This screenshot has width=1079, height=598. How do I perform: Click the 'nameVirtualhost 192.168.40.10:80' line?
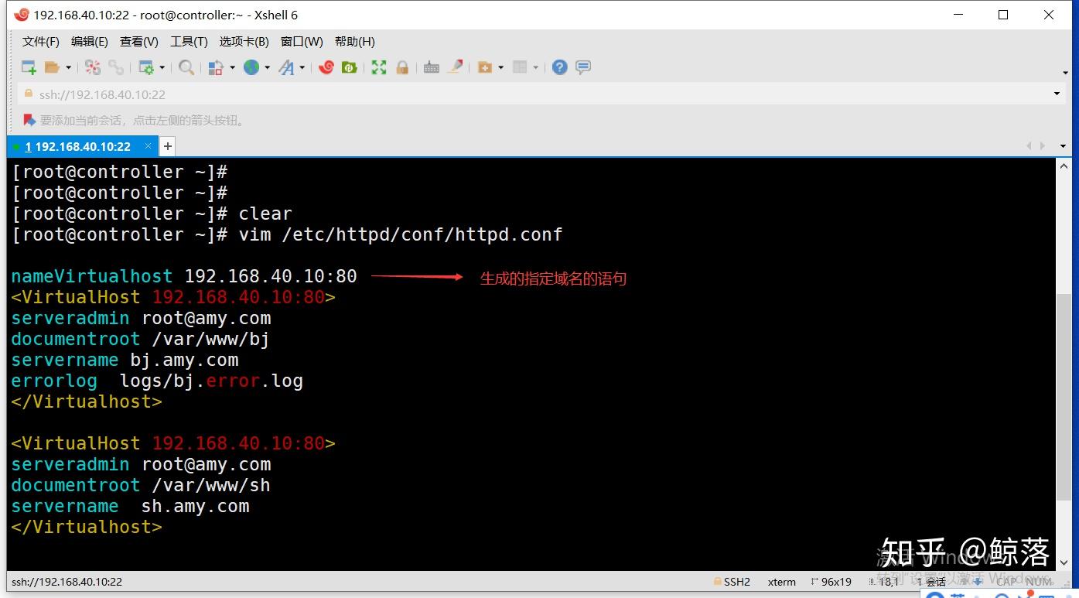coord(184,276)
